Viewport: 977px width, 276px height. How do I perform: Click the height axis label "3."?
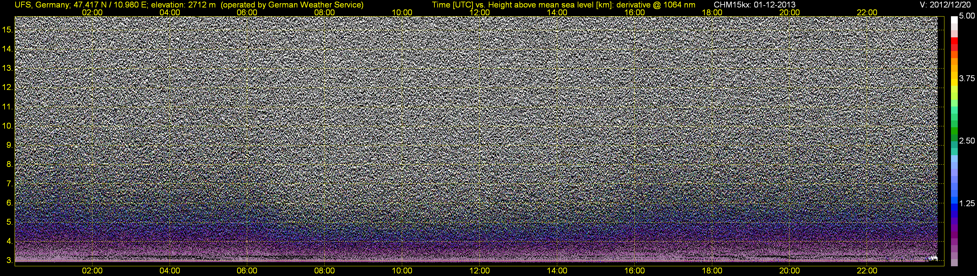[x=9, y=260]
